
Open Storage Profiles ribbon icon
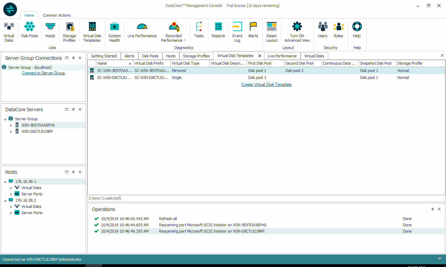[x=69, y=32]
